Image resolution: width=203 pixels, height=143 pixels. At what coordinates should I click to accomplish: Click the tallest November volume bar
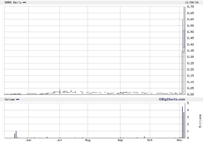pyautogui.click(x=182, y=122)
